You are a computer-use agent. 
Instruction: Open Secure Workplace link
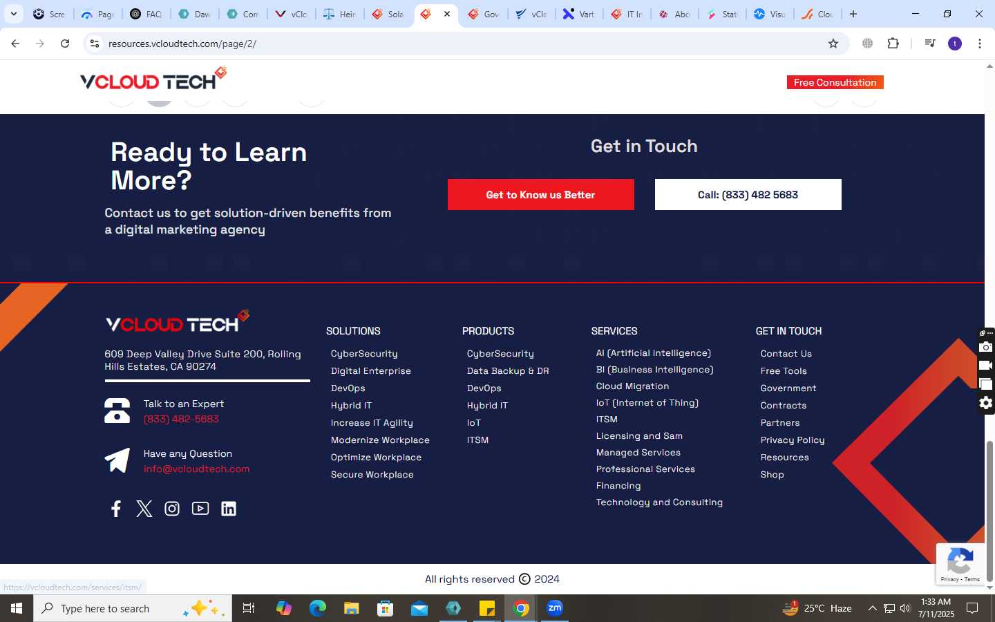pos(372,475)
